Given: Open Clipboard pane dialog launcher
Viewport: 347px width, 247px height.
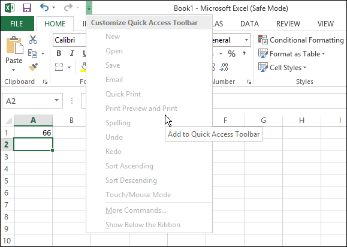Looking at the screenshot, I should coord(46,82).
